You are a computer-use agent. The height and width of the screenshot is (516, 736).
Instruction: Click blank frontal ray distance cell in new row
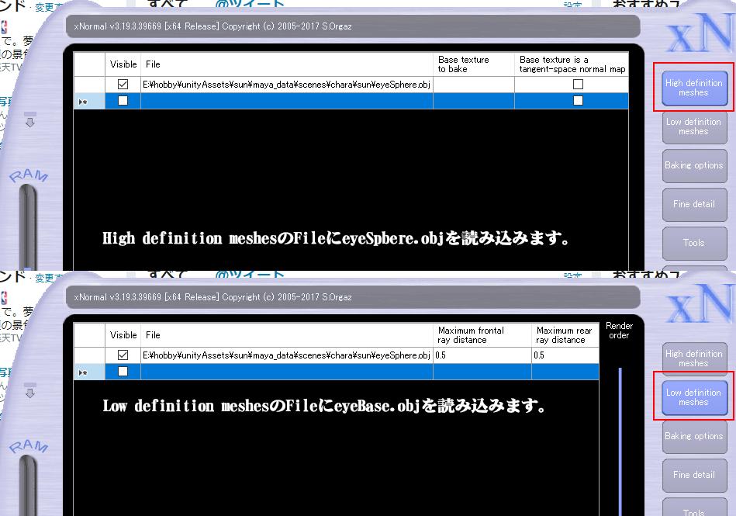[x=482, y=372]
